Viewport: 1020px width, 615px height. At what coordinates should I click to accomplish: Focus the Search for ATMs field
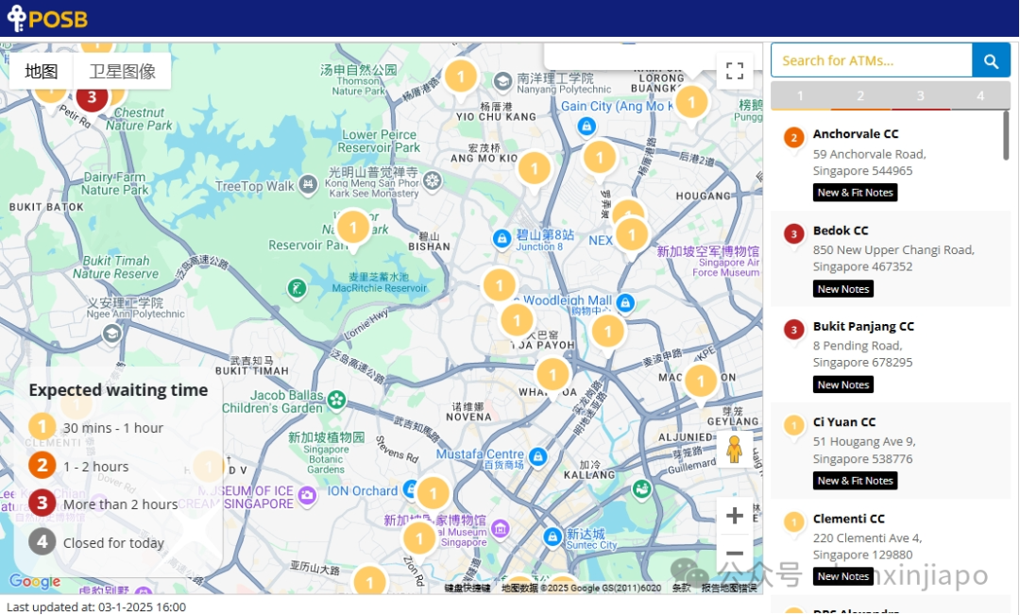[872, 60]
